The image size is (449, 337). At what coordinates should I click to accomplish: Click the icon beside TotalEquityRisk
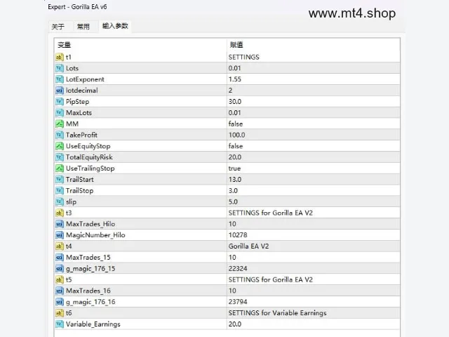point(59,157)
